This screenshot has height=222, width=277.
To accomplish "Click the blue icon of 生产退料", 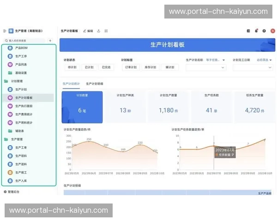I will [10, 164].
